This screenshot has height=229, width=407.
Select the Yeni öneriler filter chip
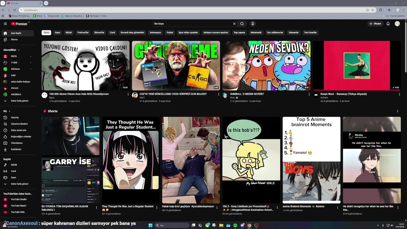click(x=310, y=32)
